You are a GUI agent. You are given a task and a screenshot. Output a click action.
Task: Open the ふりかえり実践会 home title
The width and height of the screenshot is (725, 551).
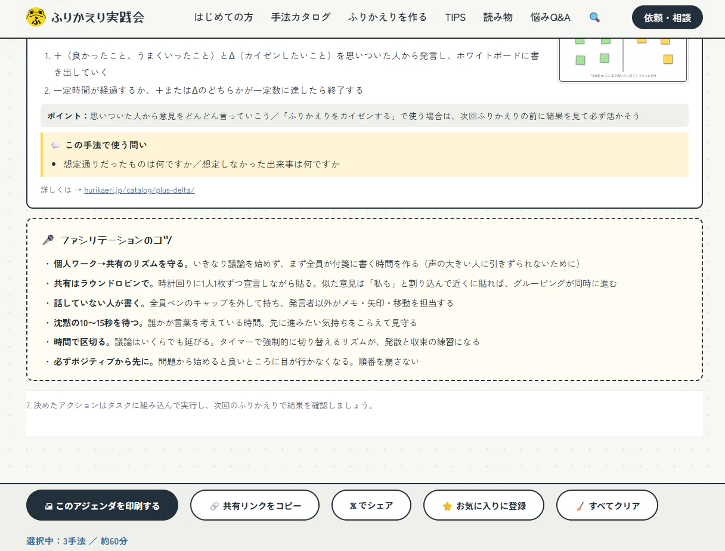click(98, 17)
